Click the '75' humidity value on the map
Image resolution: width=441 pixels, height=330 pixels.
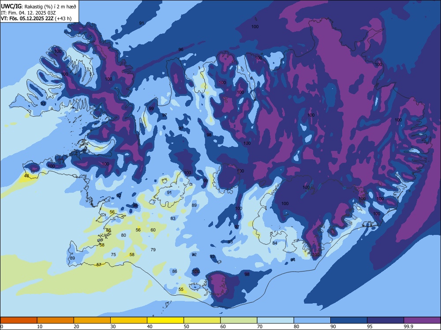coord(113,254)
